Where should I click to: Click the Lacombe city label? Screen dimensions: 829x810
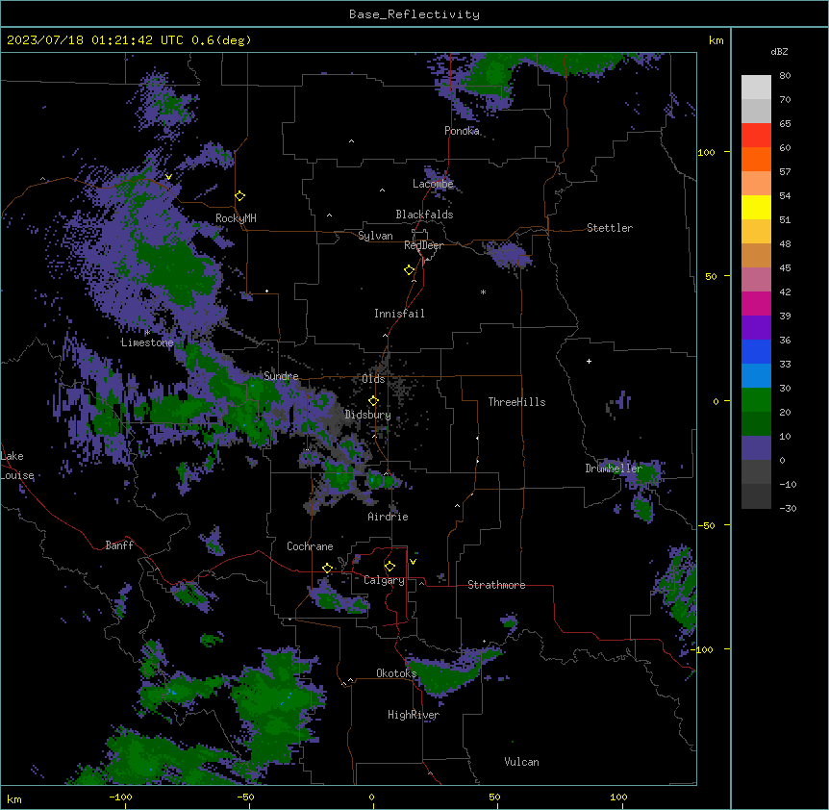pos(433,184)
